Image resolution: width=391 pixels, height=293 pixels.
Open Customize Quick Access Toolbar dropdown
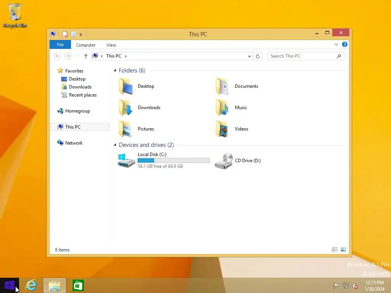(81, 35)
